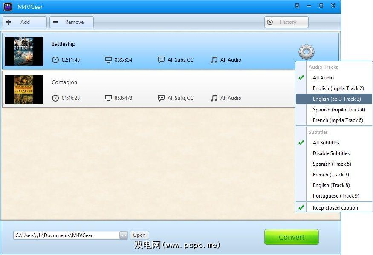Choose English (Track 8) subtitle
Viewport: 373px width, 255px height.
[334, 185]
